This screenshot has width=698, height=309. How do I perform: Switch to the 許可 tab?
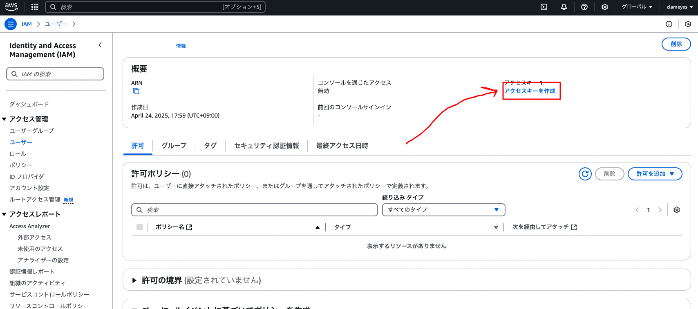[138, 146]
